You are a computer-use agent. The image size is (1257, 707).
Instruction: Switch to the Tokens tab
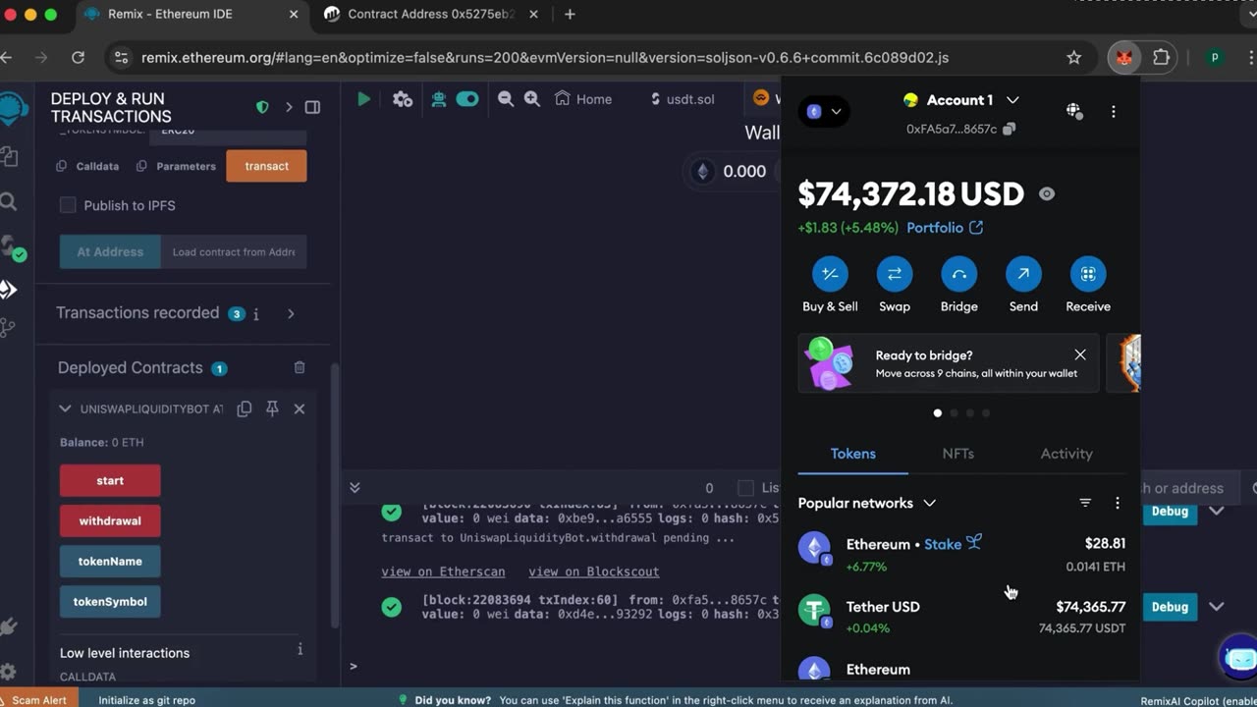coord(853,454)
